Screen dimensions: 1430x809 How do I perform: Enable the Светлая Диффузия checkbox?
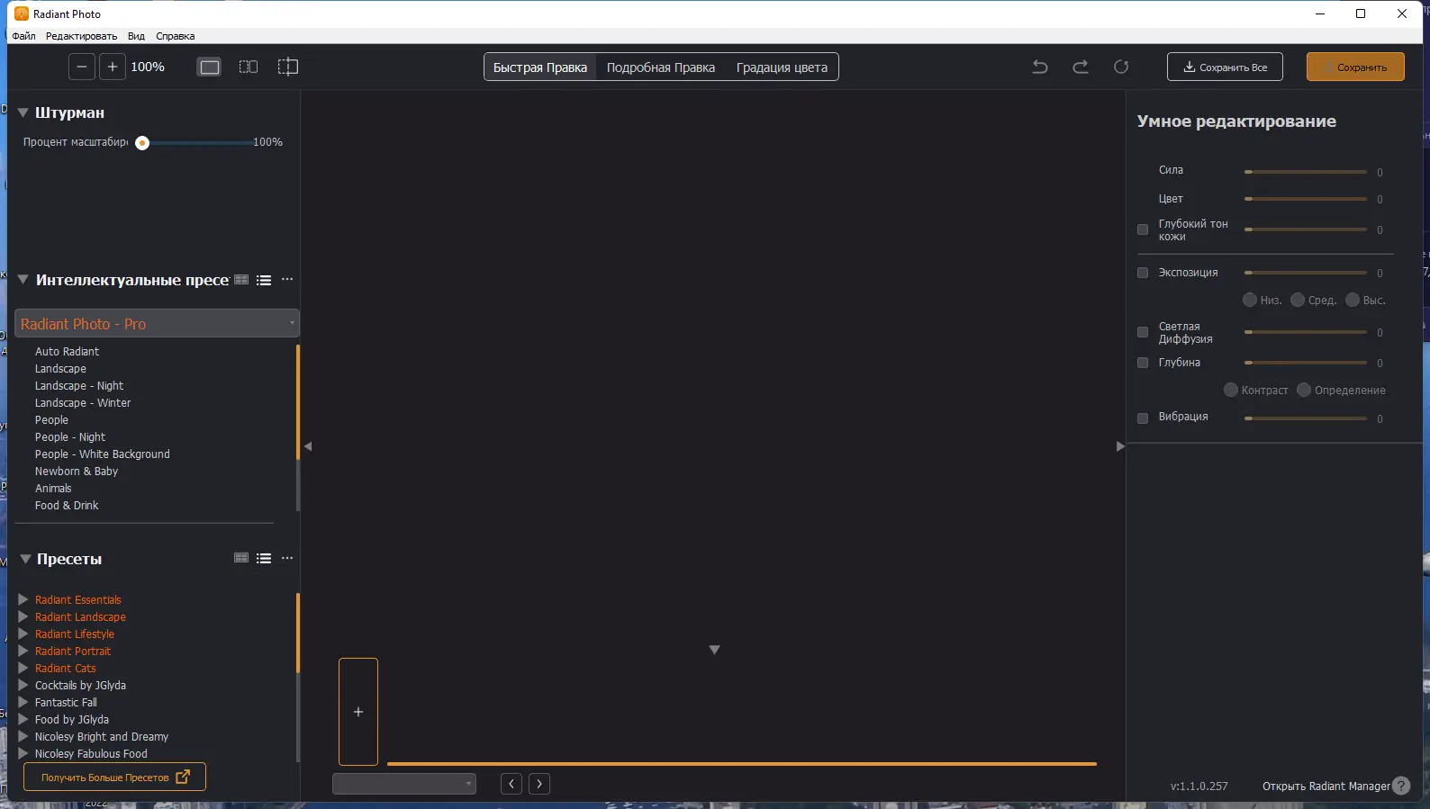click(x=1143, y=332)
